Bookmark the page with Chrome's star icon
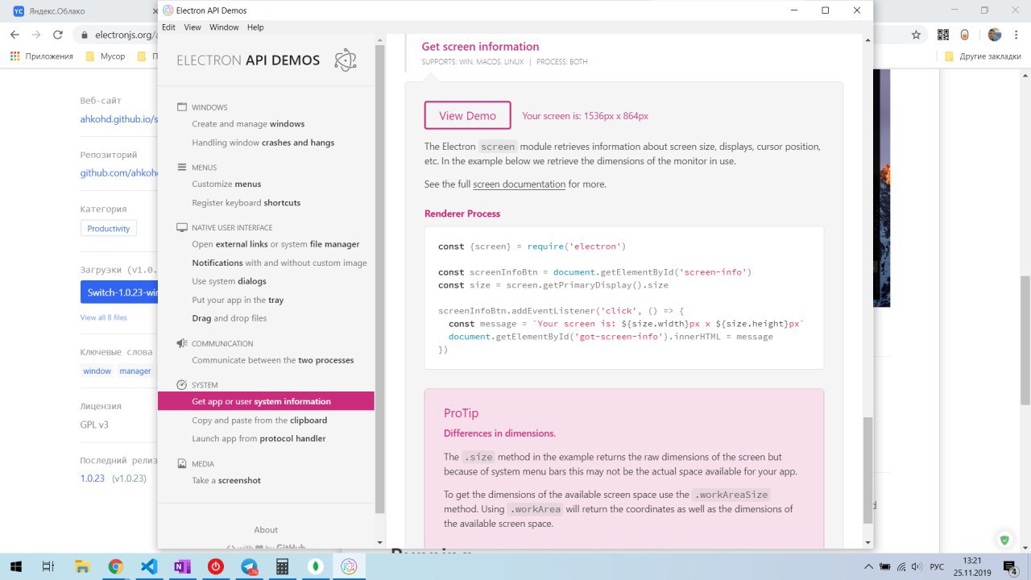Screen dimensions: 1031x580 point(916,35)
